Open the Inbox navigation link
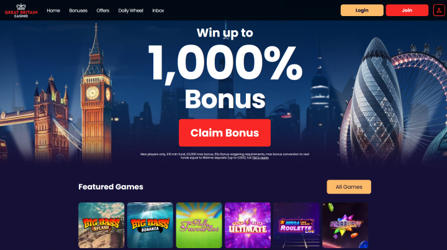This screenshot has height=250, width=447. coord(158,11)
